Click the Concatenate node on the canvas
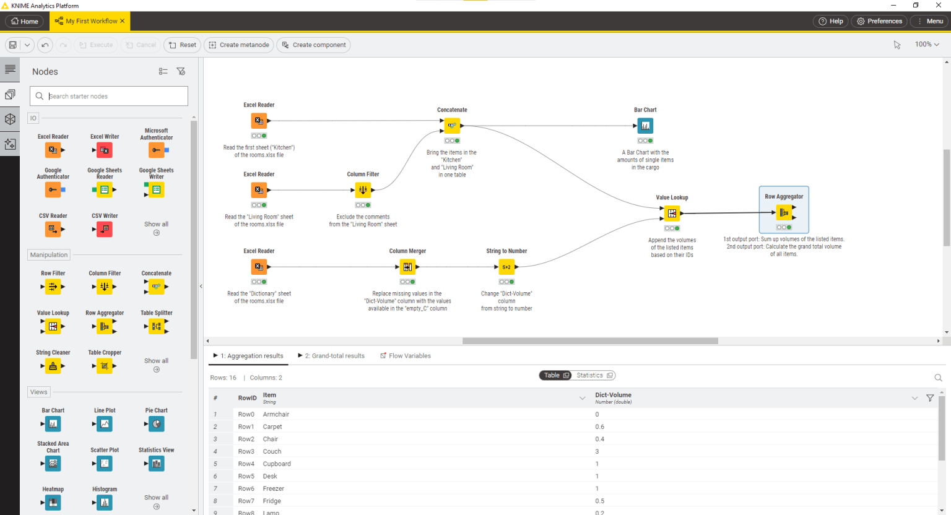Screen dimensions: 951x515 coord(452,126)
